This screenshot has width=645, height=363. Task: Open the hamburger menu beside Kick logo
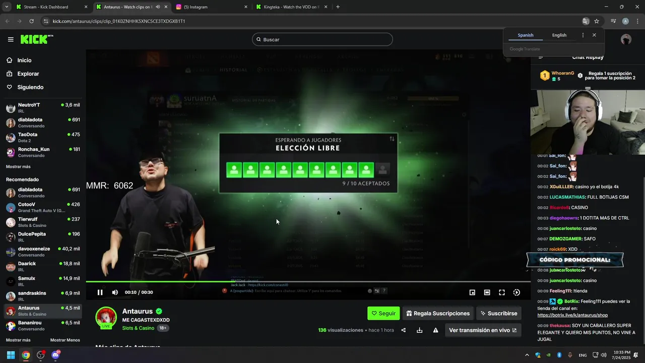11,39
